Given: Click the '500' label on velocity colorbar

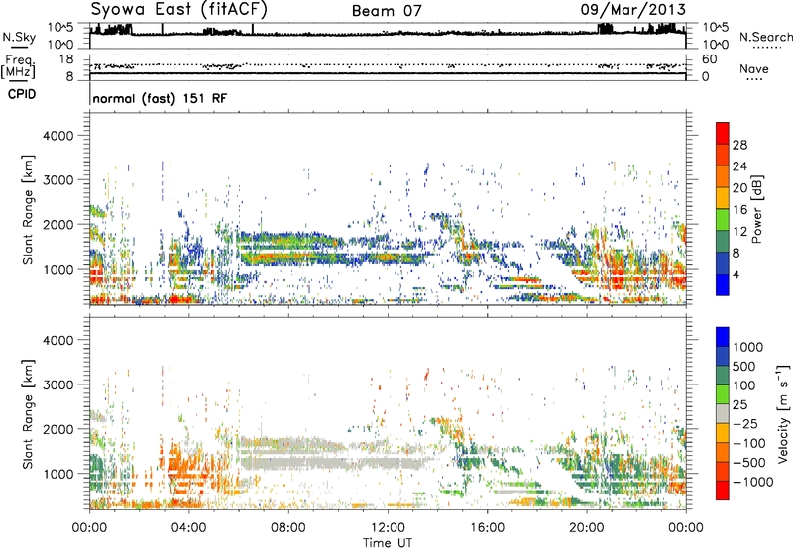Looking at the screenshot, I should click(745, 367).
